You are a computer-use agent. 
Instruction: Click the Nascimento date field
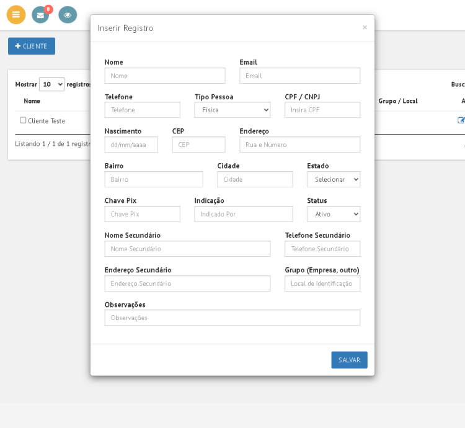click(x=131, y=145)
